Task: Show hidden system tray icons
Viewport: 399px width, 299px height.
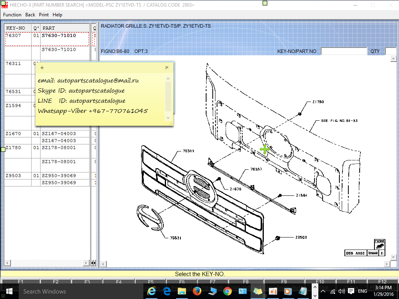Action: (323, 291)
